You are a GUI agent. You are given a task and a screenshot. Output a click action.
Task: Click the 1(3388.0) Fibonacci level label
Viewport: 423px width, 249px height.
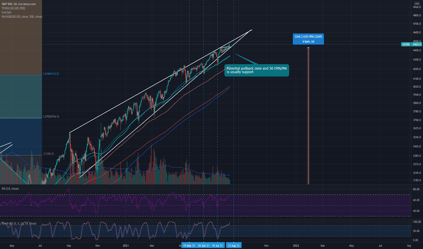(x=48, y=154)
